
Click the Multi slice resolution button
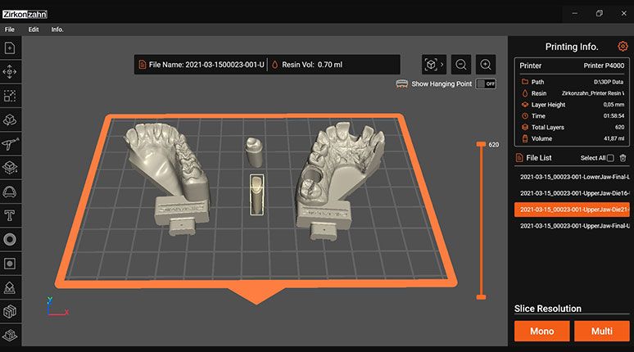pyautogui.click(x=602, y=331)
